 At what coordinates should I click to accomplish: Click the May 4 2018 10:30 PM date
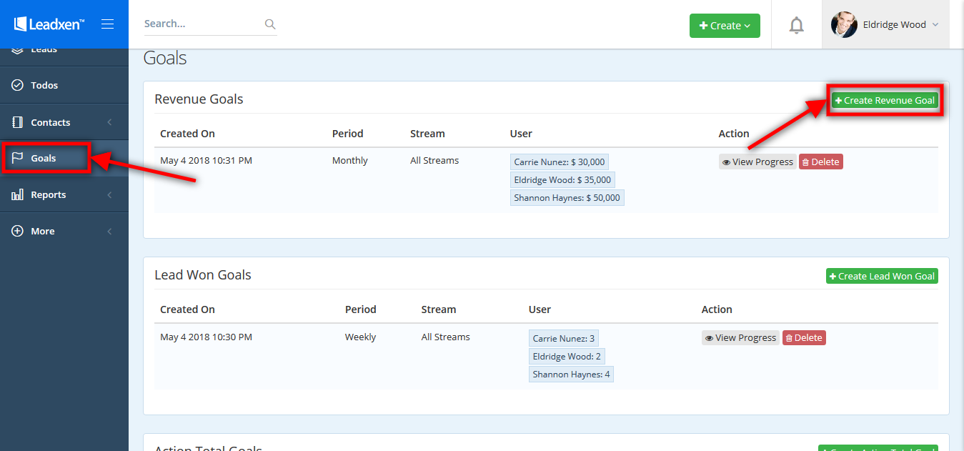pos(206,337)
